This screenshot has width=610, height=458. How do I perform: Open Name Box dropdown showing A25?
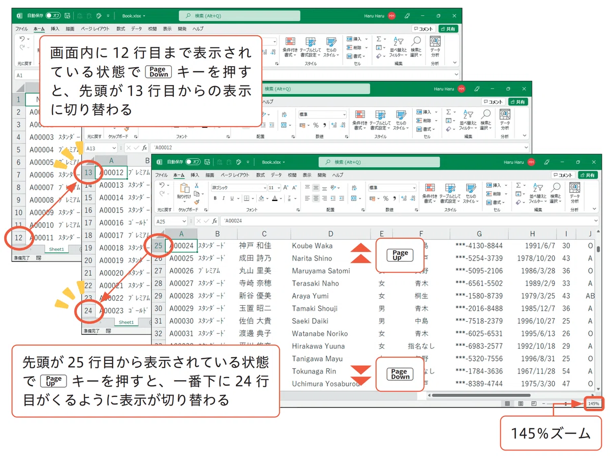pyautogui.click(x=184, y=221)
